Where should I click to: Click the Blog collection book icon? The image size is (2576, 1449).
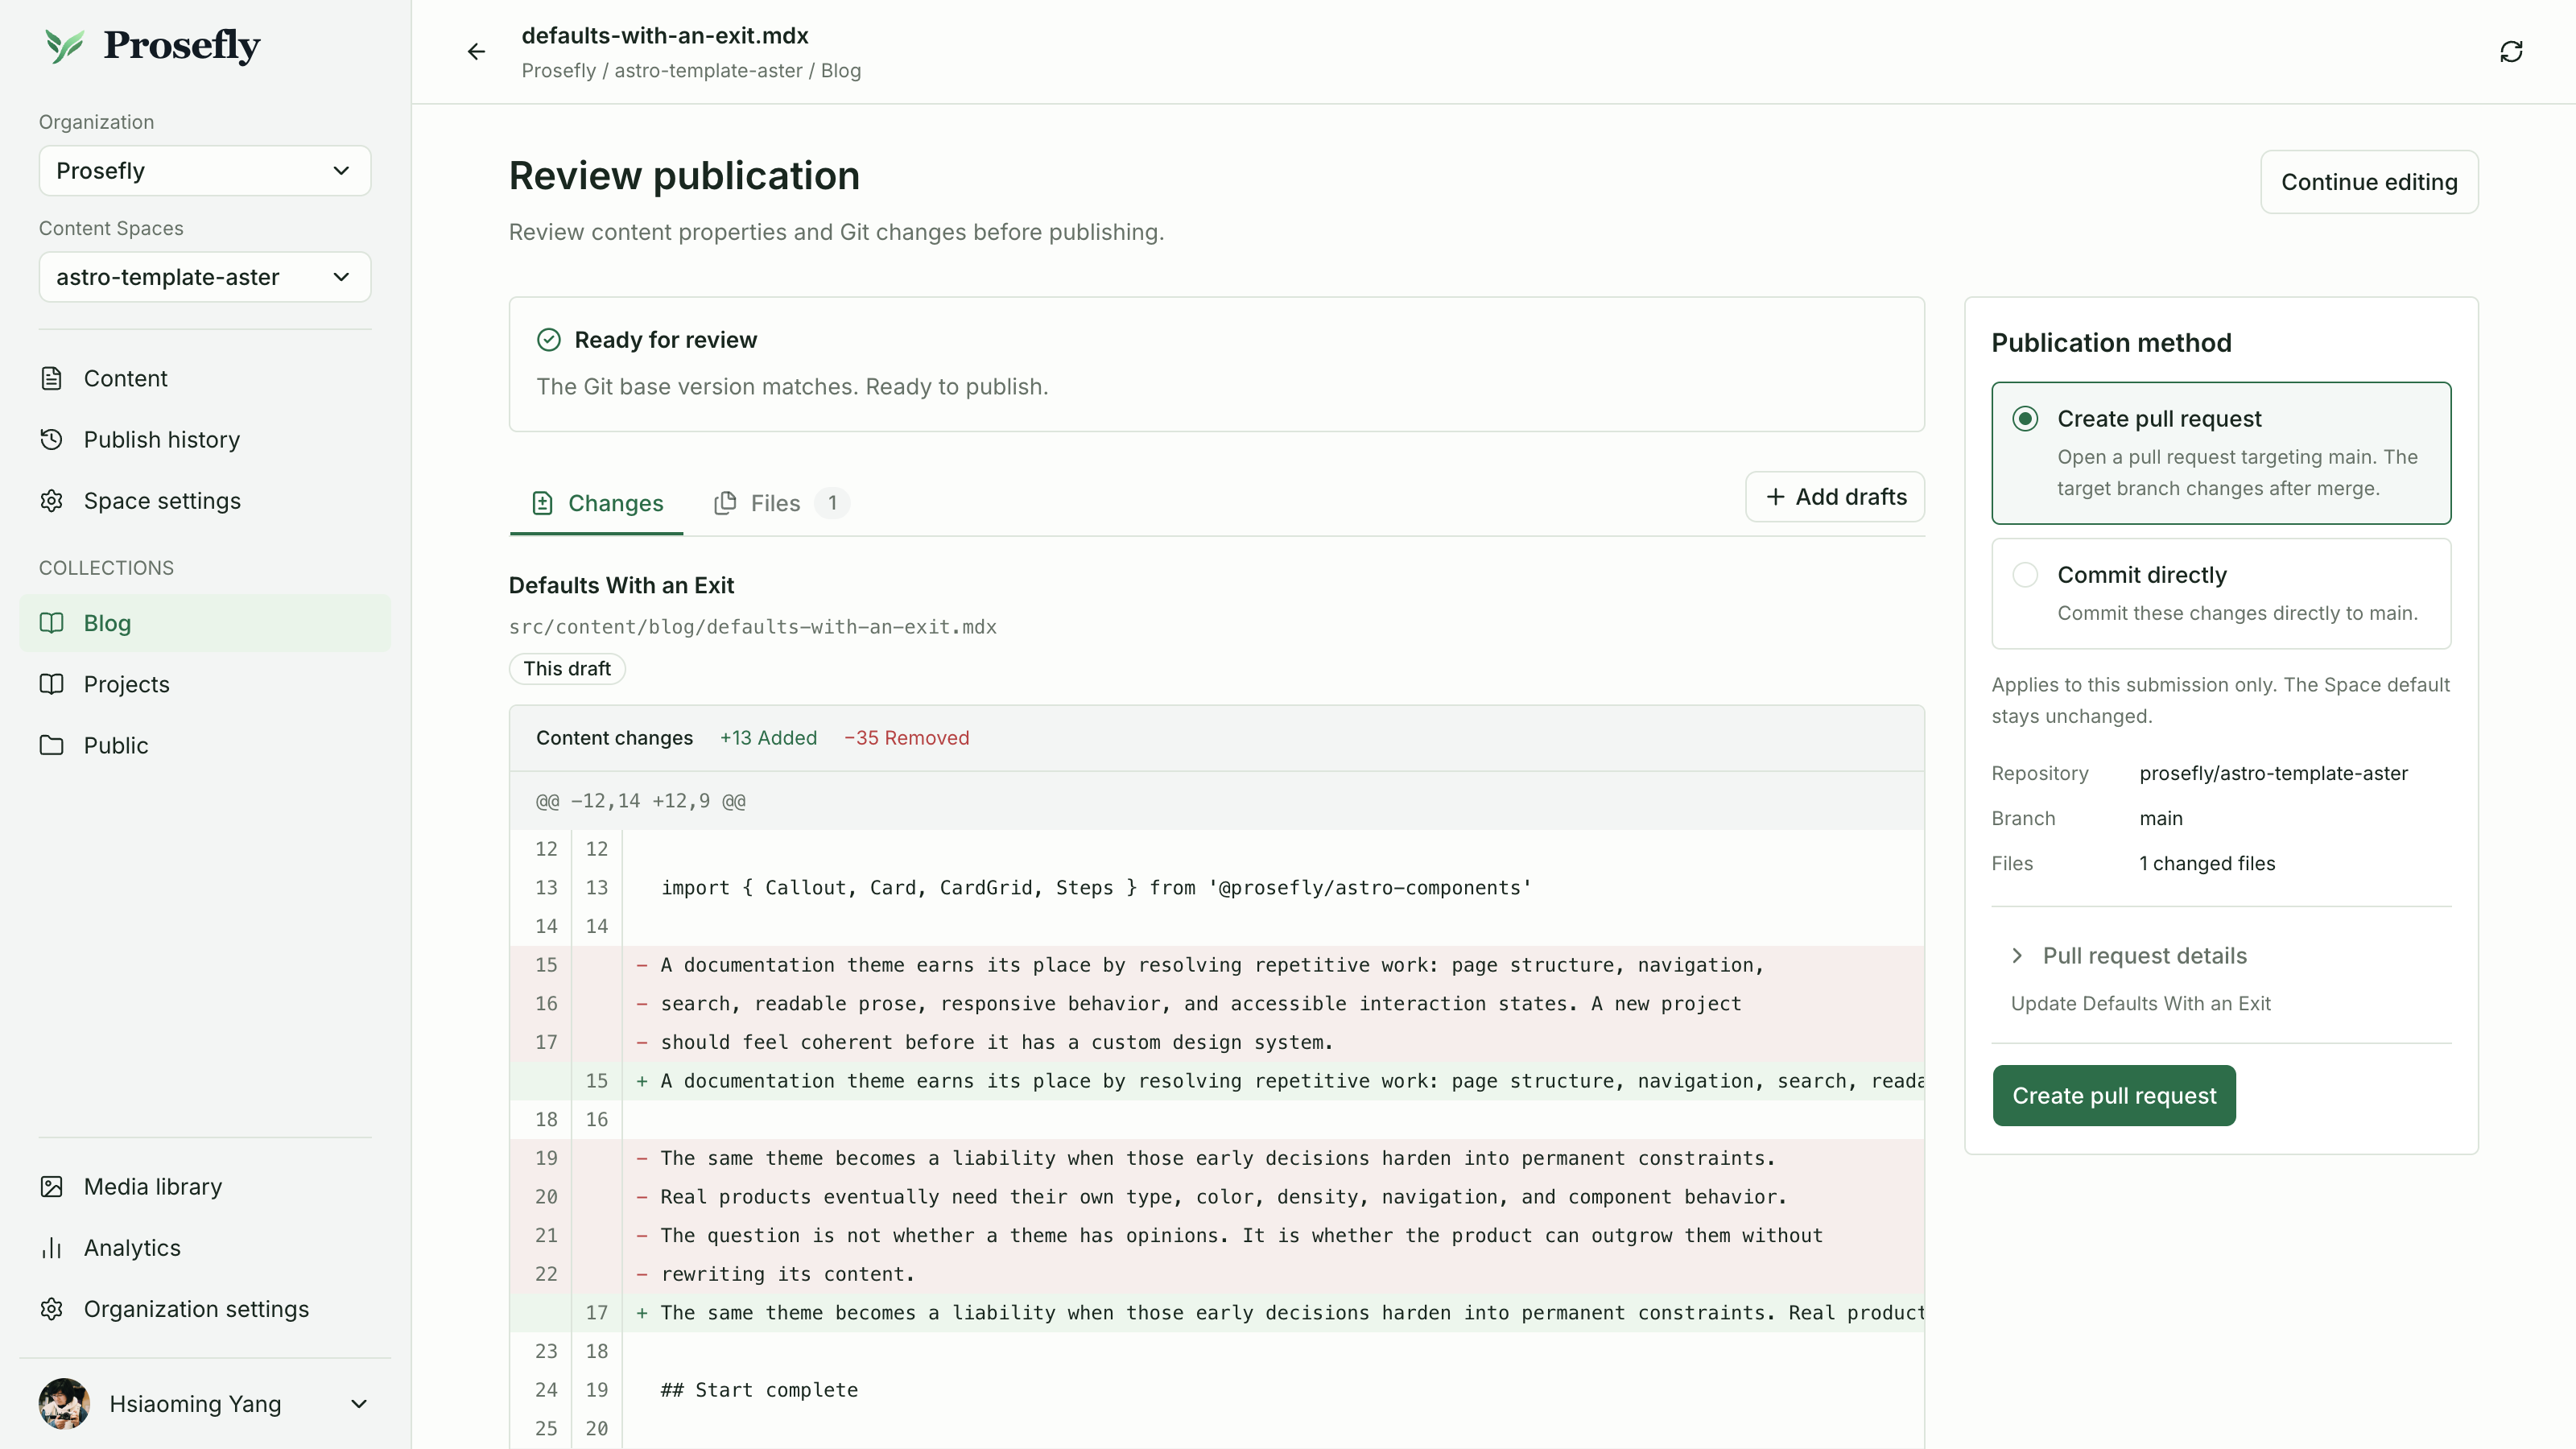click(x=52, y=623)
